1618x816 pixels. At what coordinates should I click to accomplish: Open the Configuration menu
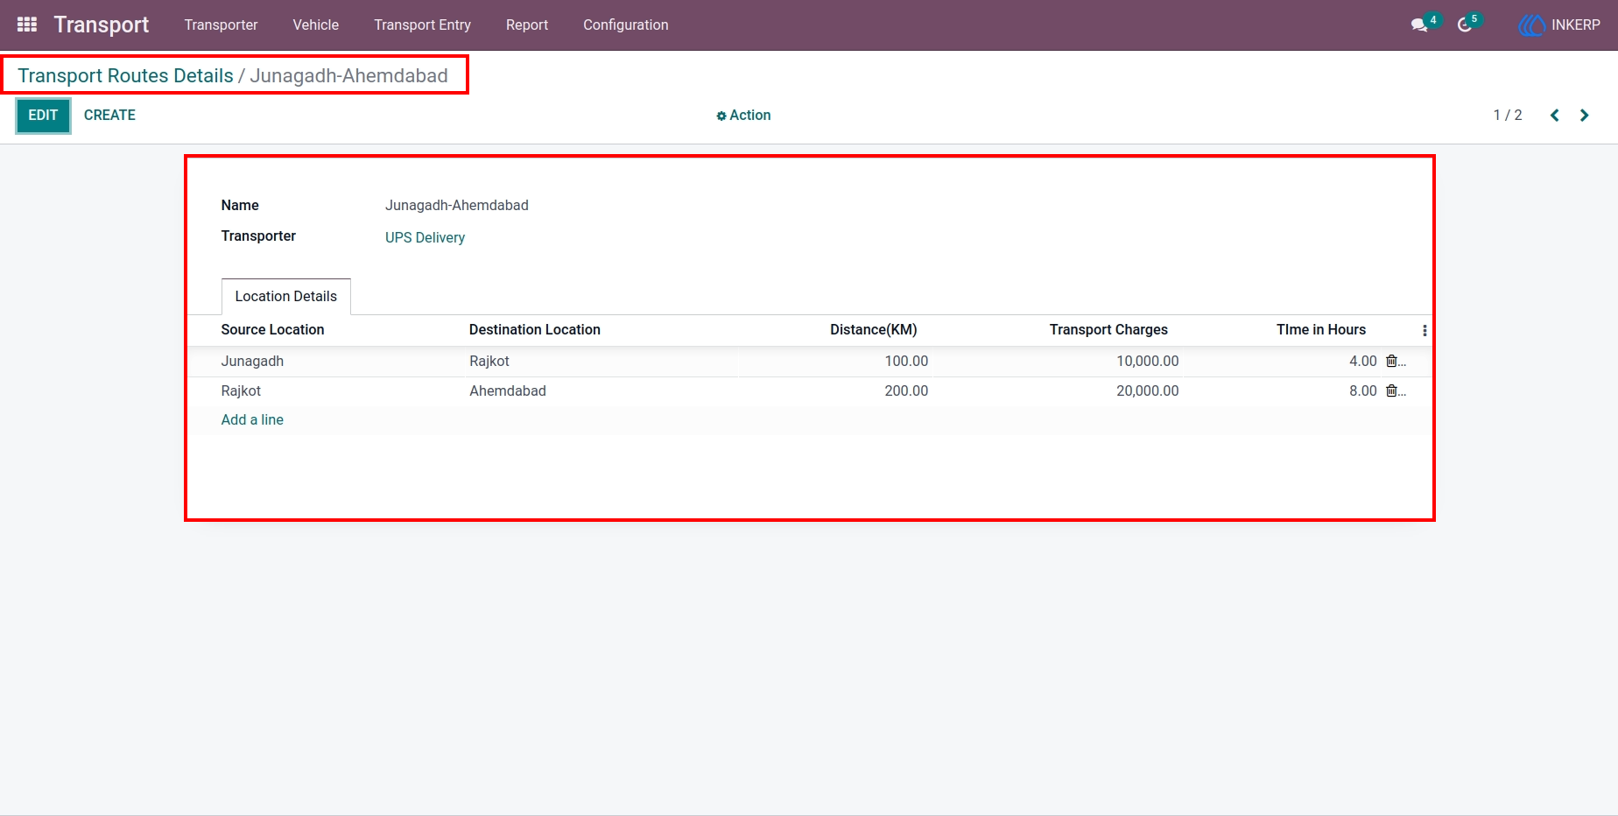[x=626, y=25]
